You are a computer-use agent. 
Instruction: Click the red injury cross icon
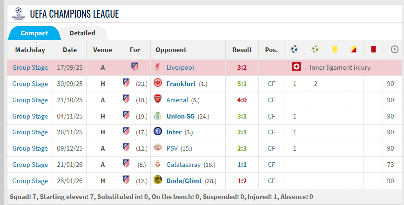pos(296,67)
